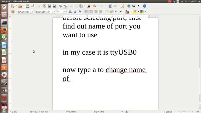Toggle Italic formatting

[x=75, y=12]
